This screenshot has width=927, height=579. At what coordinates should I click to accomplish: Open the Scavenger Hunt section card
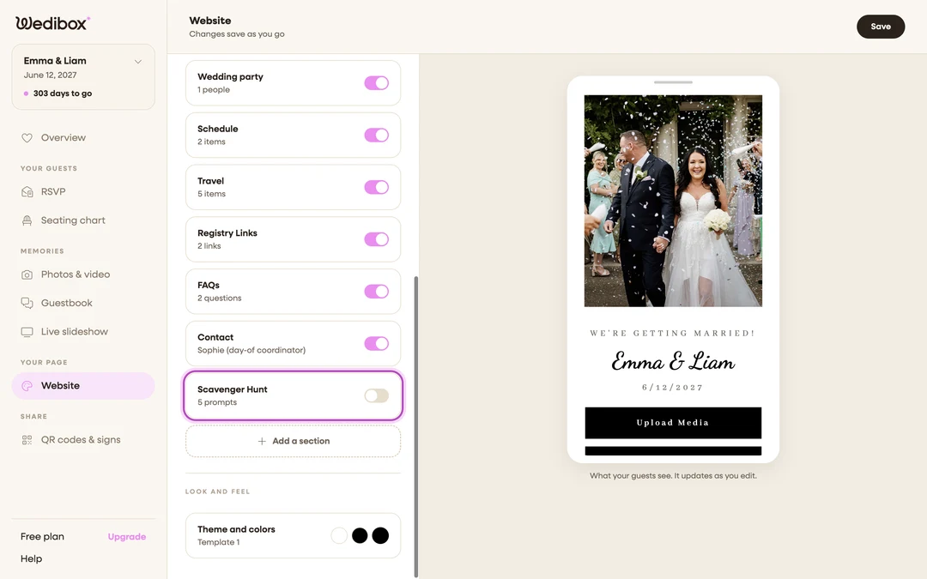[x=294, y=395]
